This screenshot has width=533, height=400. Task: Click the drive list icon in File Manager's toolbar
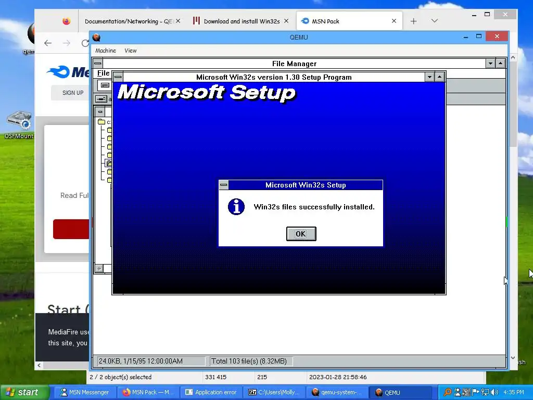(105, 85)
